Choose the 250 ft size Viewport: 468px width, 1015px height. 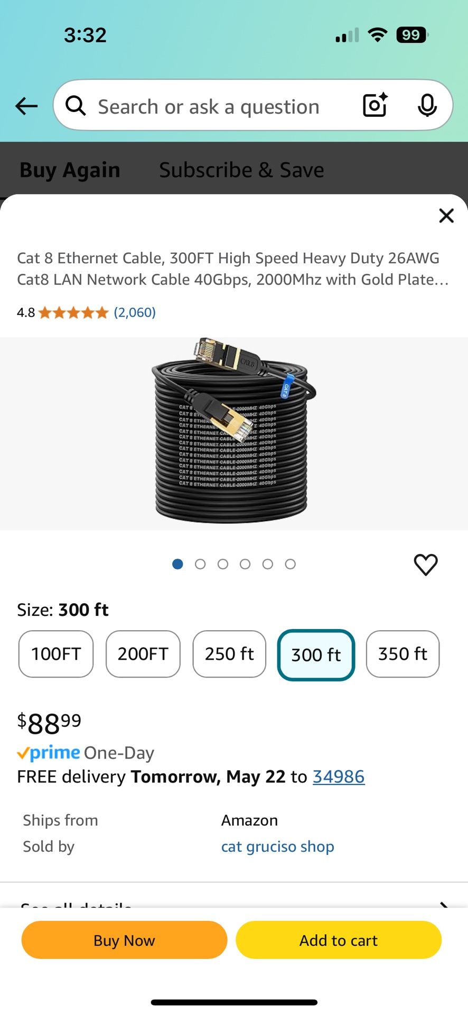point(229,654)
